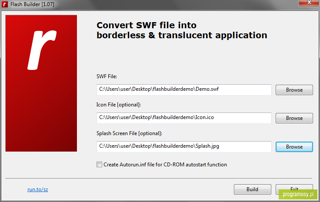Click the Build button
Image resolution: width=320 pixels, height=202 pixels.
pyautogui.click(x=253, y=189)
